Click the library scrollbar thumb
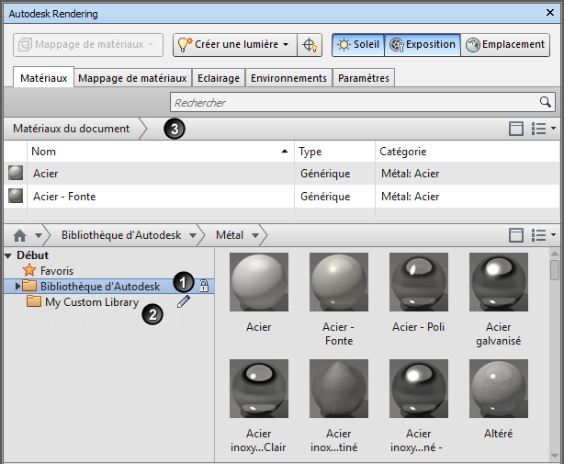The image size is (564, 464). 554,270
